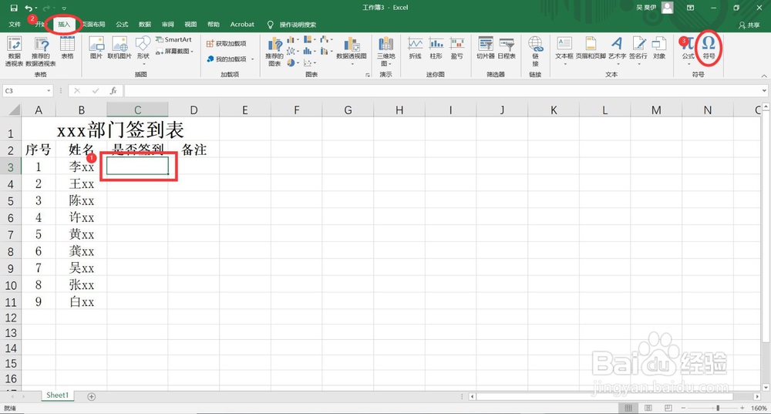The height and width of the screenshot is (414, 771).
Task: Insert a Column sparkline (柱形)
Action: pyautogui.click(x=436, y=48)
